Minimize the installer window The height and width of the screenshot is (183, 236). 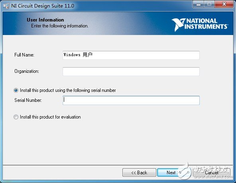[x=199, y=4]
